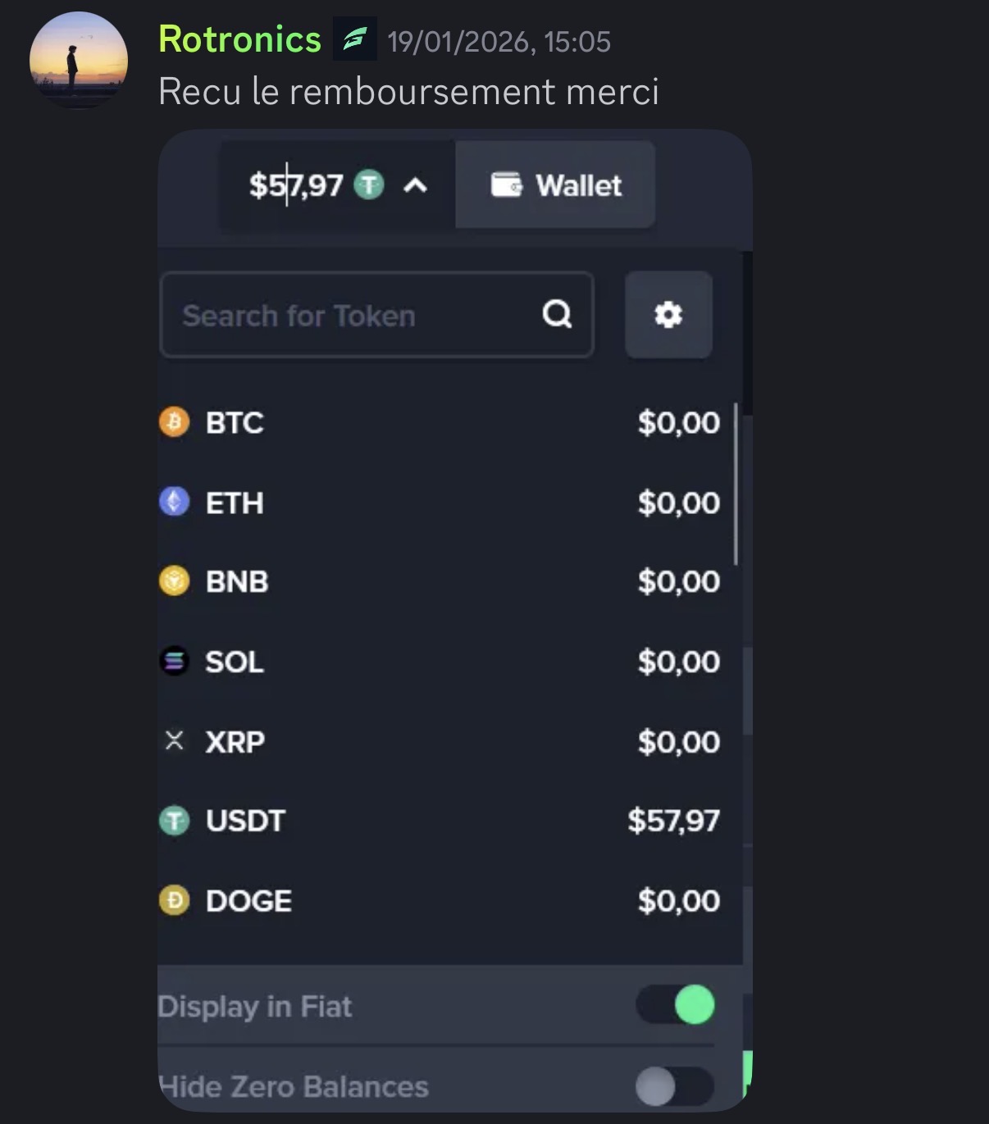Disable the Display in Fiat toggle
This screenshot has height=1124, width=989.
point(676,1005)
